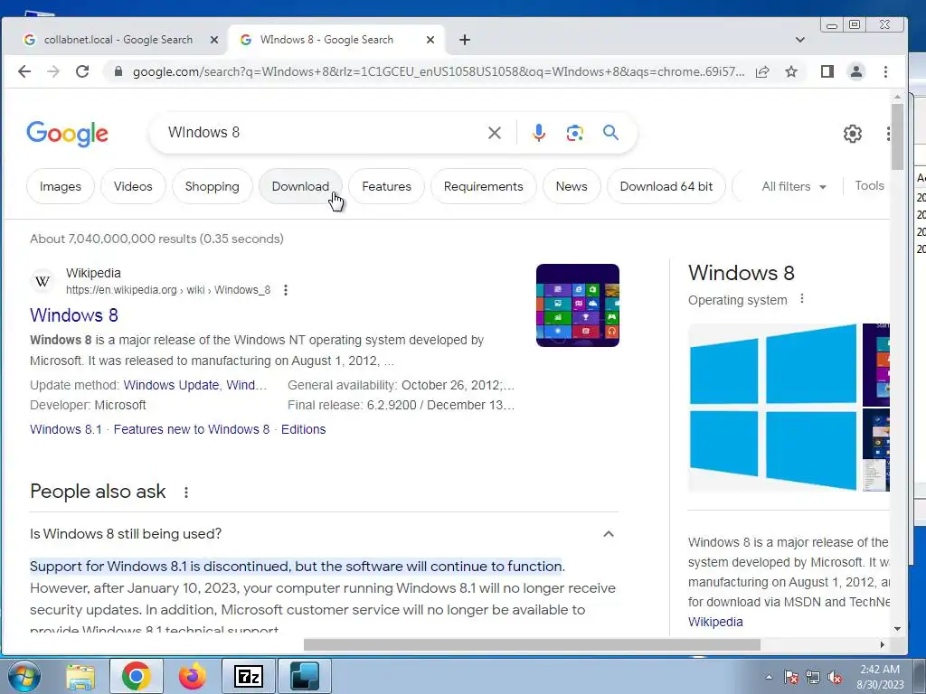Open Wikipedia link in knowledge panel
926x694 pixels.
point(715,622)
